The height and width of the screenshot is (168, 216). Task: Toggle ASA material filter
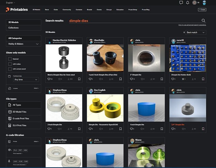25,150
